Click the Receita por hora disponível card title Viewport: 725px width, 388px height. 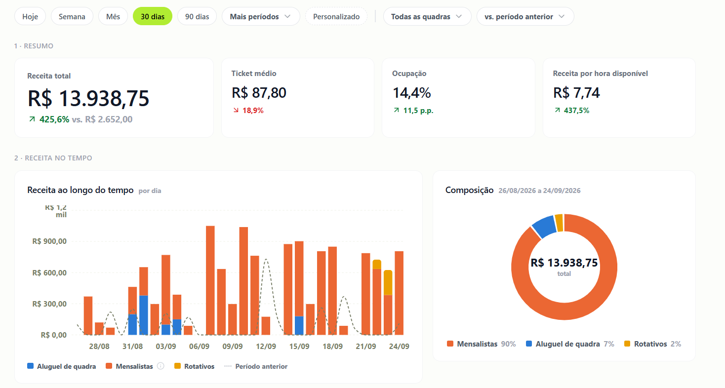point(601,74)
